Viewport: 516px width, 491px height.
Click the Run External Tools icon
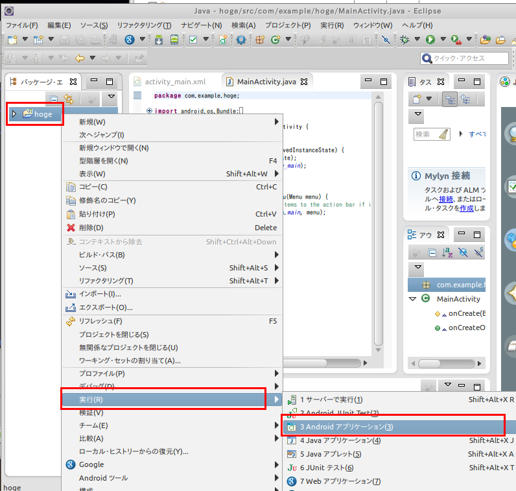pyautogui.click(x=456, y=40)
